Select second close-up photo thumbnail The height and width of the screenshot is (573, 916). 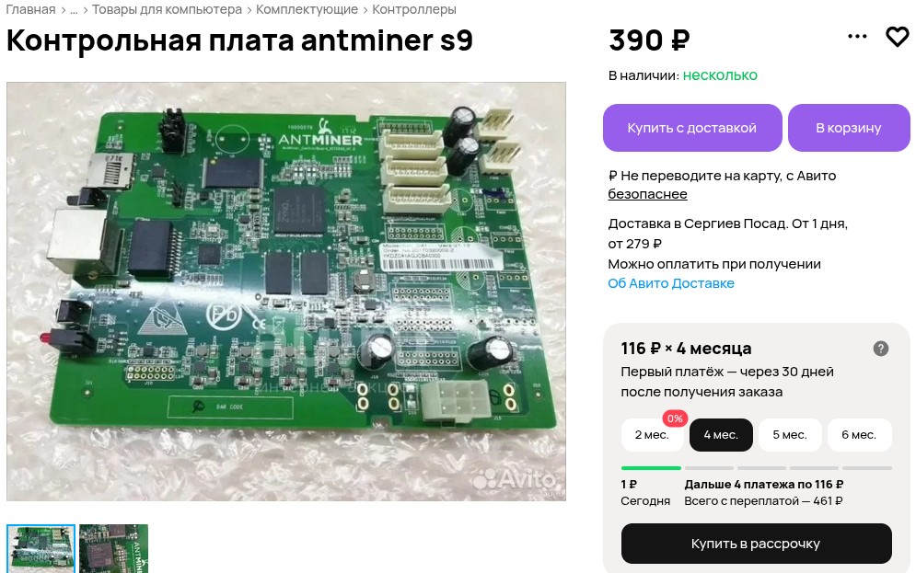click(113, 548)
